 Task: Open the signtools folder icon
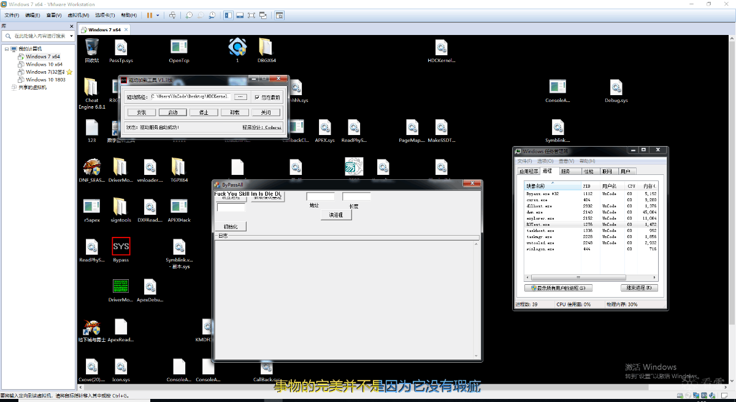120,211
